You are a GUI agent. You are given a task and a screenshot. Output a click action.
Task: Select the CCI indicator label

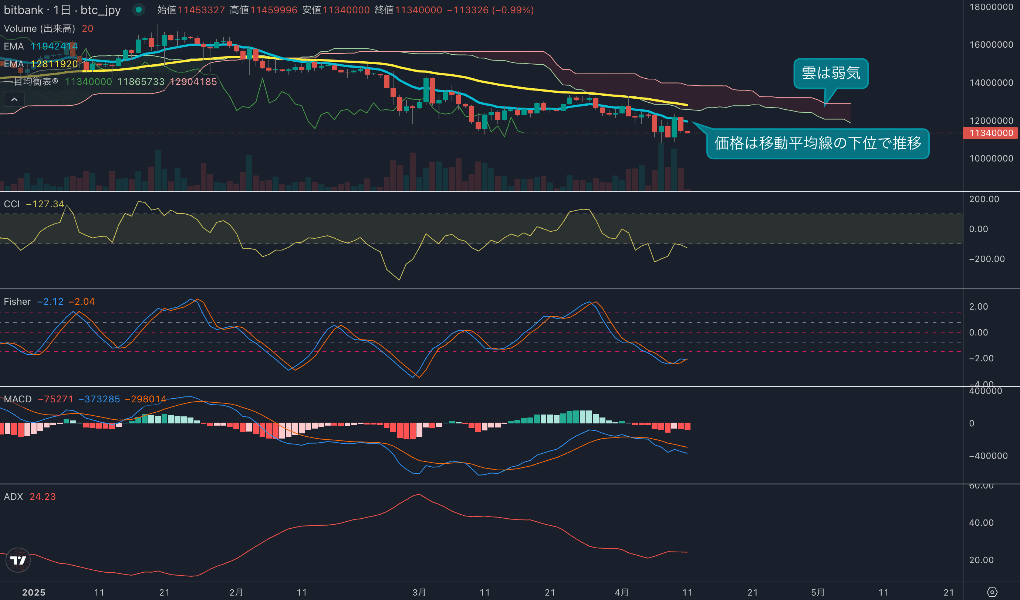tap(12, 204)
